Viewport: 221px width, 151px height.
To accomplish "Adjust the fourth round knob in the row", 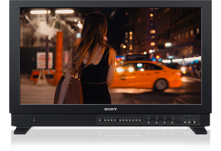I will click(x=172, y=119).
